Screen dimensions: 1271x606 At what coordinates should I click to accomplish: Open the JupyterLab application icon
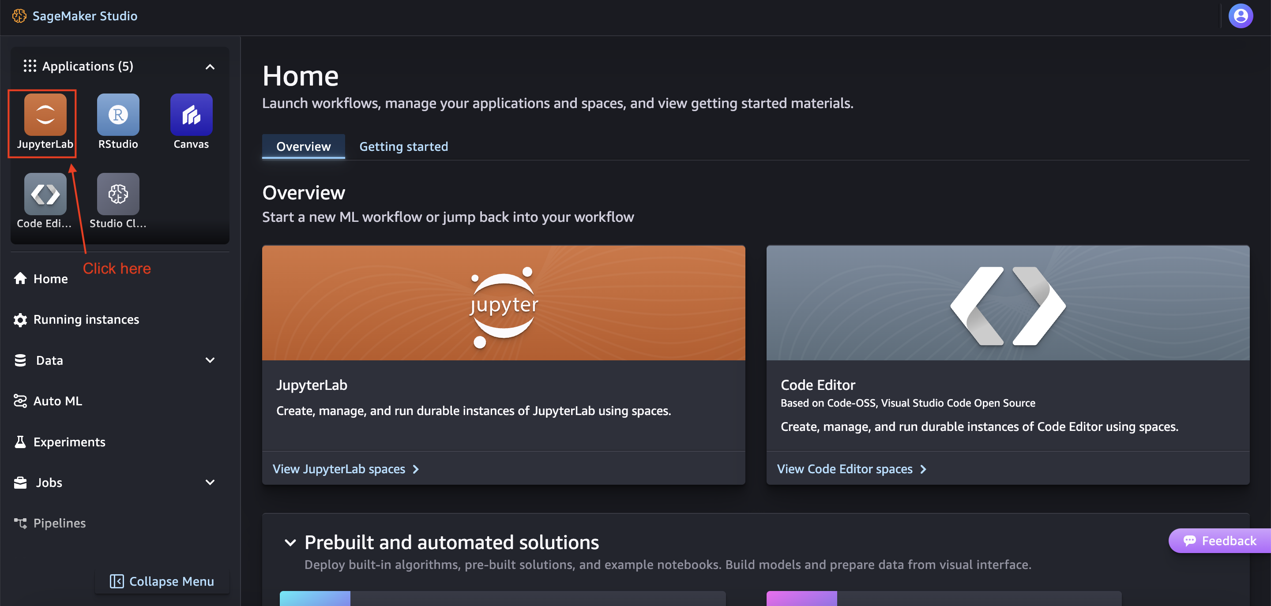(x=45, y=115)
